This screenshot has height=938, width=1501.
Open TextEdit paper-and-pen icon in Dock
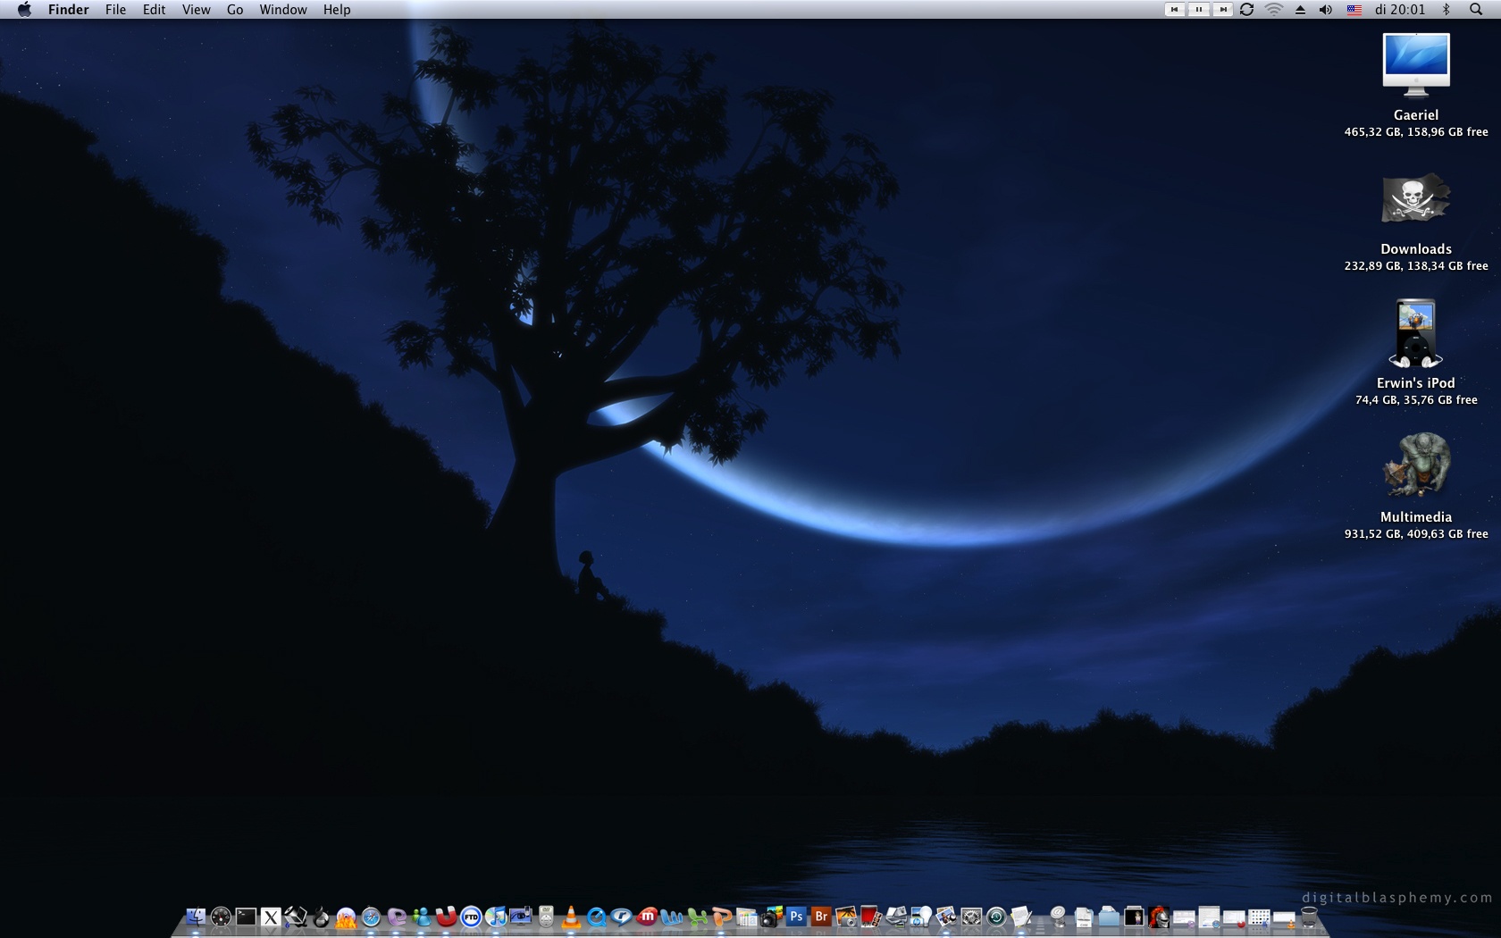1021,917
